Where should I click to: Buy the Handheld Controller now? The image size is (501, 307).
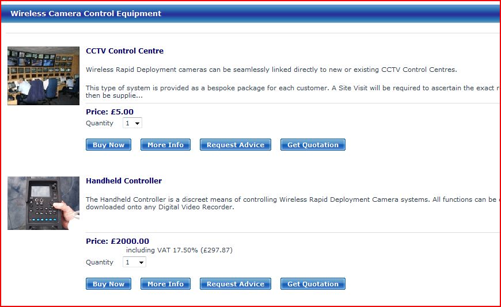(x=108, y=284)
